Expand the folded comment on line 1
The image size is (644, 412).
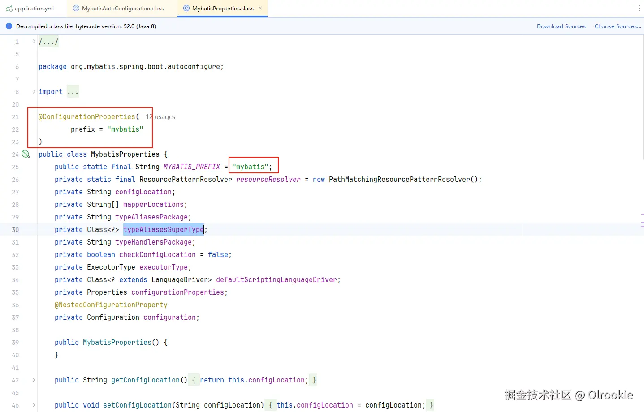[34, 42]
